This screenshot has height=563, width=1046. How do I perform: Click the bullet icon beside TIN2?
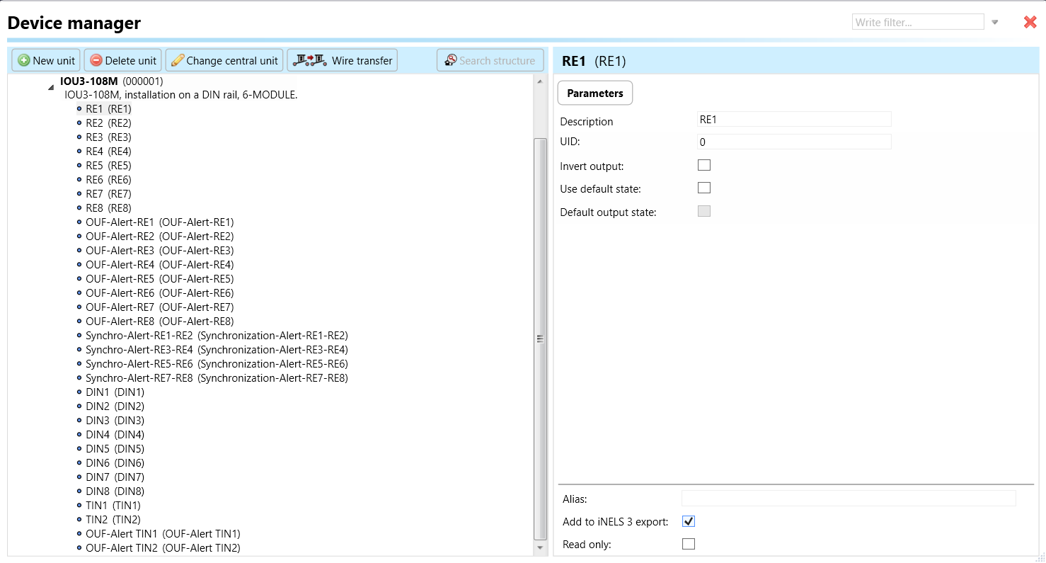click(x=79, y=520)
